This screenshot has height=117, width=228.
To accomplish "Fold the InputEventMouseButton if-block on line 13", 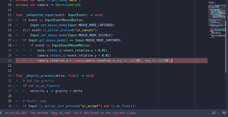I will 13,20.
